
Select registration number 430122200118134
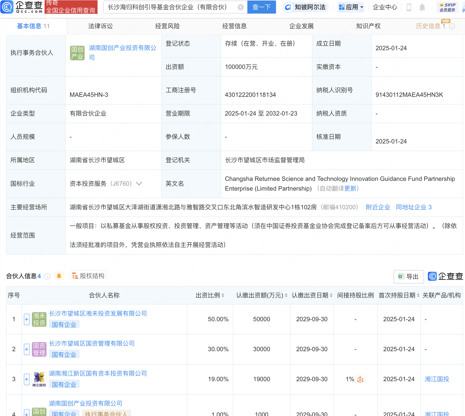[x=250, y=95]
